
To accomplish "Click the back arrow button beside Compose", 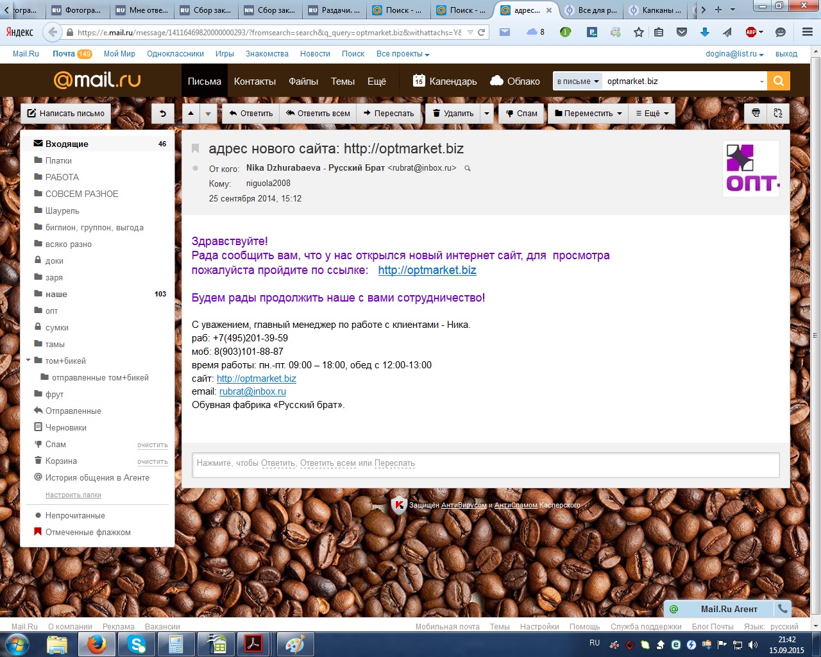I will click(163, 114).
